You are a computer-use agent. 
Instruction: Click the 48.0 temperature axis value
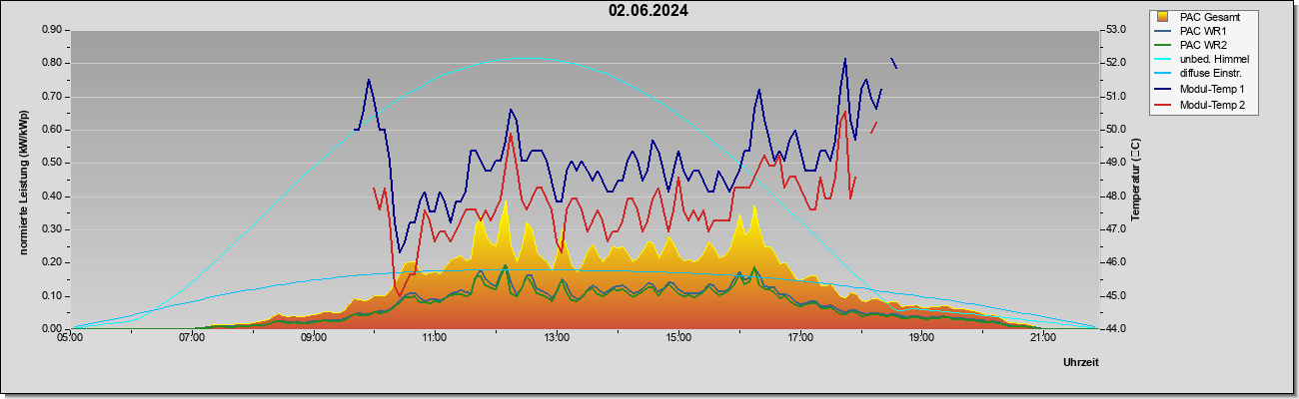point(1115,197)
